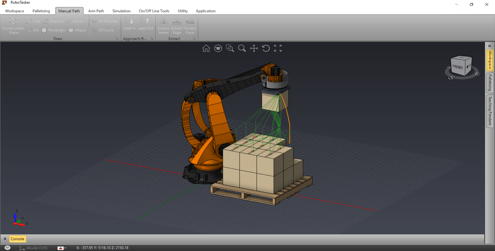Select the 3D Curve tool
The height and width of the screenshot is (251, 495).
[x=103, y=30]
